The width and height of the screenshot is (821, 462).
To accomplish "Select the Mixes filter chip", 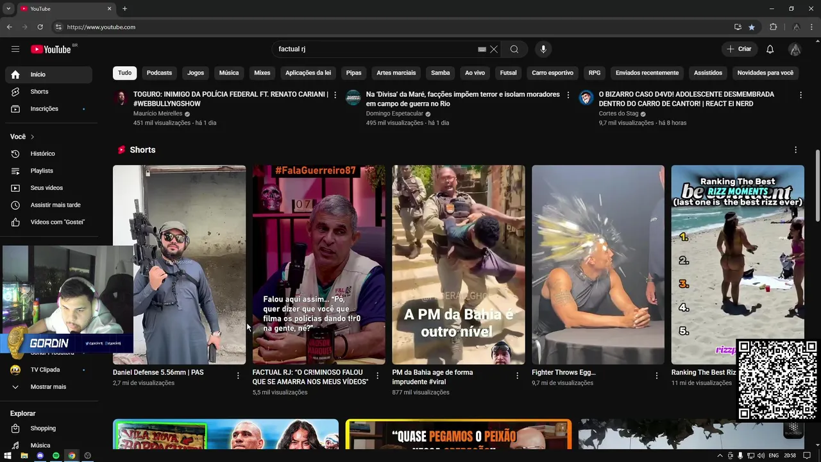I will tap(262, 73).
